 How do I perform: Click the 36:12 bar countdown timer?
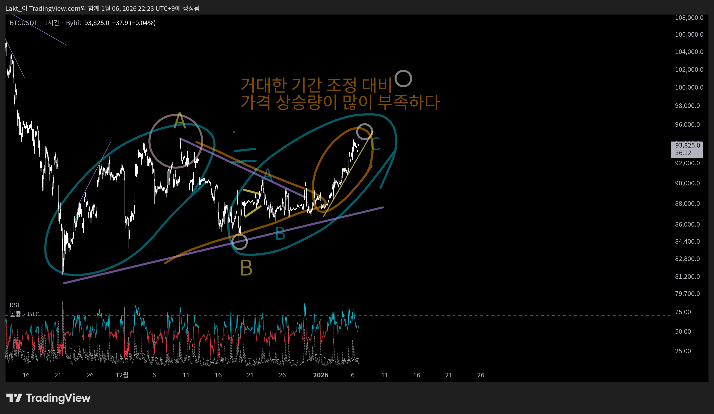[683, 153]
